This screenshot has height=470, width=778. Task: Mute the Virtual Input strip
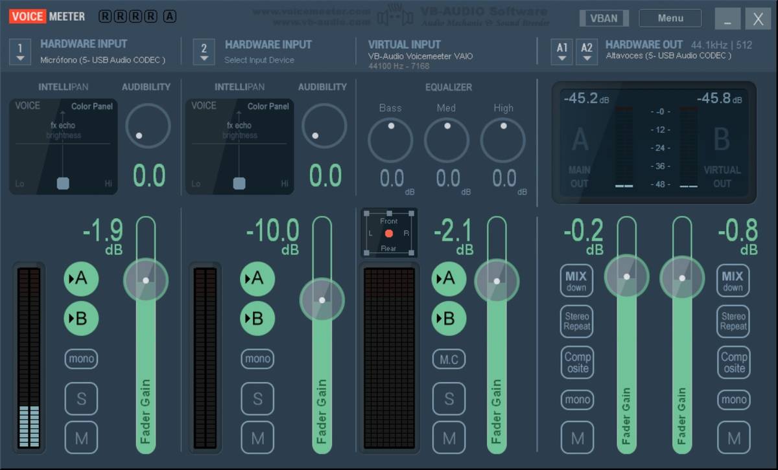[449, 438]
